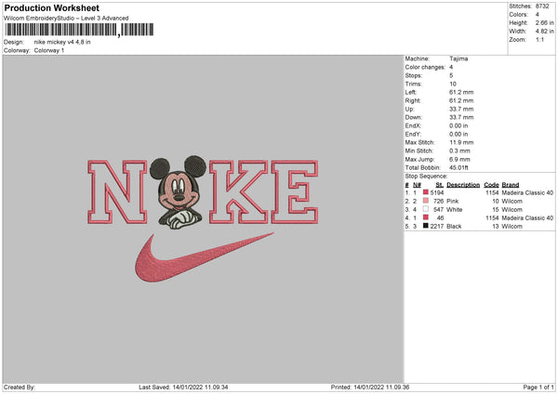Click the Total Bobbin value 45.01ft
Image resolution: width=558 pixels, height=394 pixels.
point(458,167)
